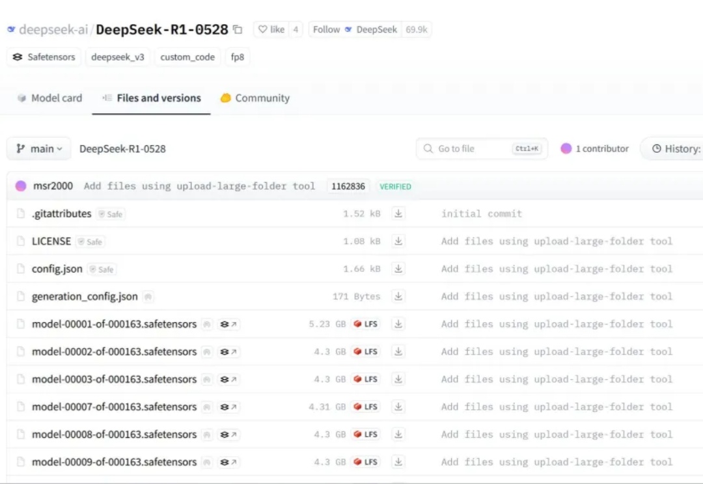This screenshot has width=703, height=484.
Task: Open the 69.9k followers count
Action: click(x=417, y=29)
